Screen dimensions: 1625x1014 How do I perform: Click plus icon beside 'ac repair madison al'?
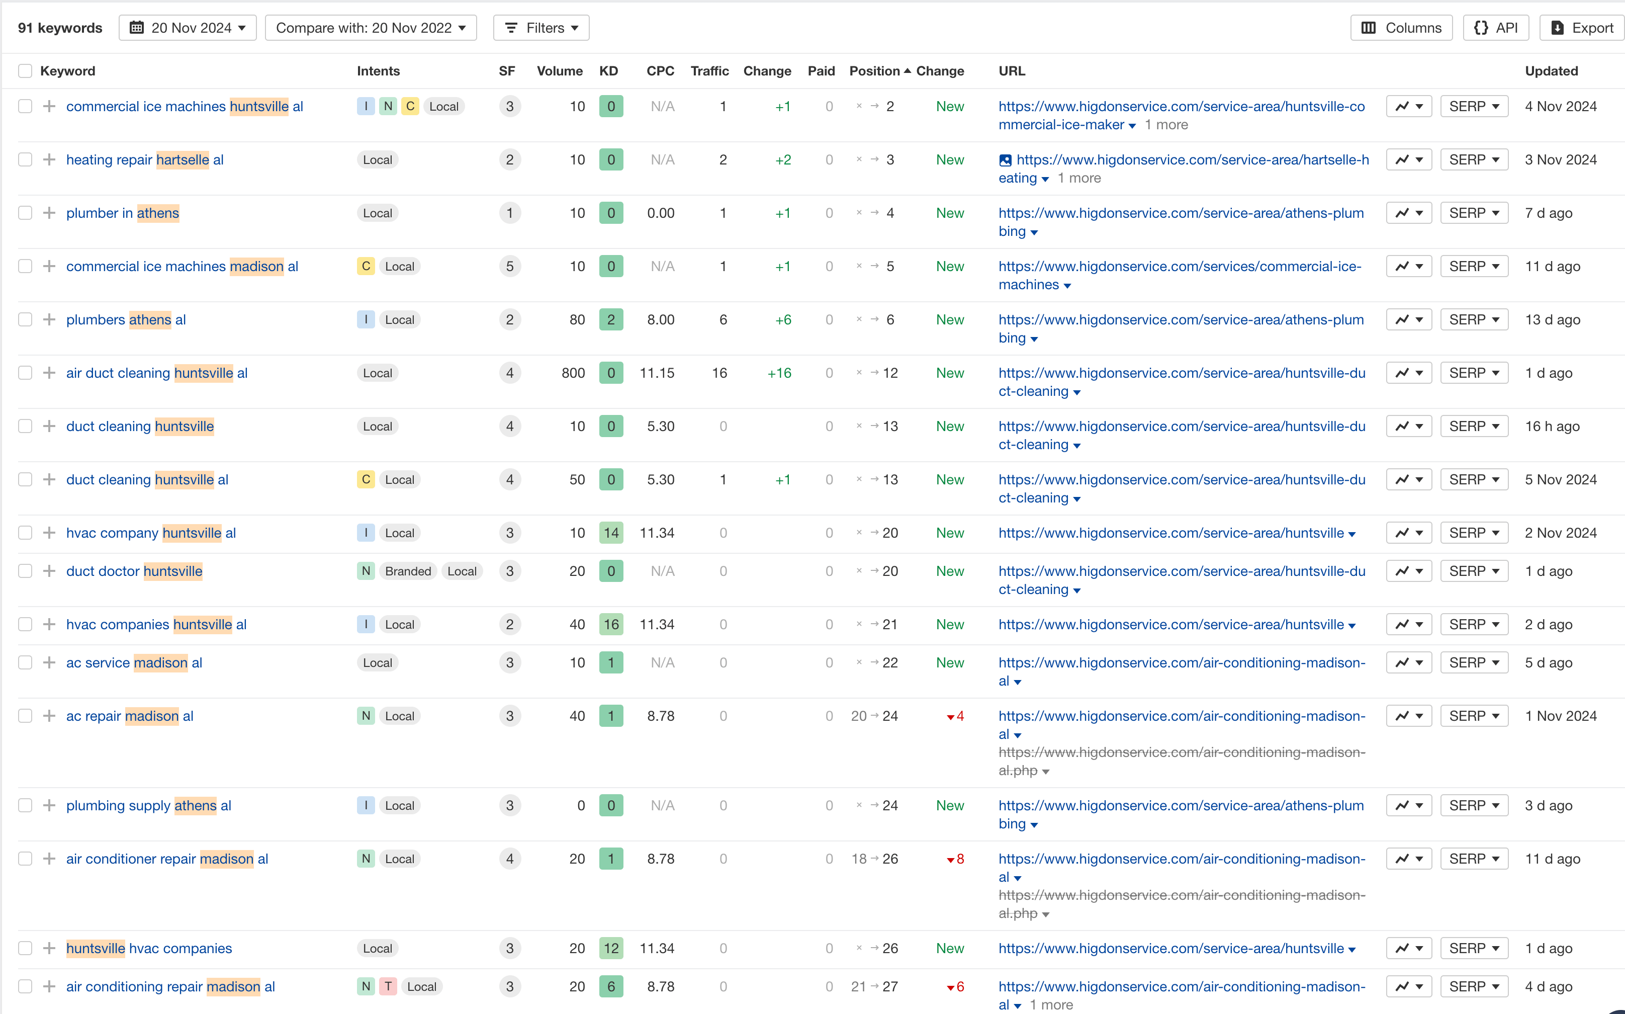tap(49, 716)
